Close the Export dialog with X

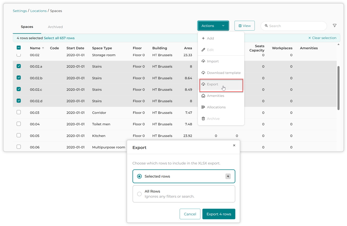point(234,145)
